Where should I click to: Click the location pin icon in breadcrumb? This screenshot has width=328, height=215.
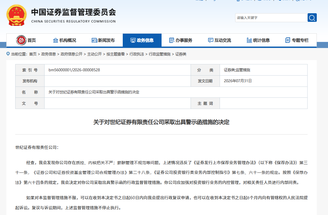pyautogui.click(x=8, y=54)
